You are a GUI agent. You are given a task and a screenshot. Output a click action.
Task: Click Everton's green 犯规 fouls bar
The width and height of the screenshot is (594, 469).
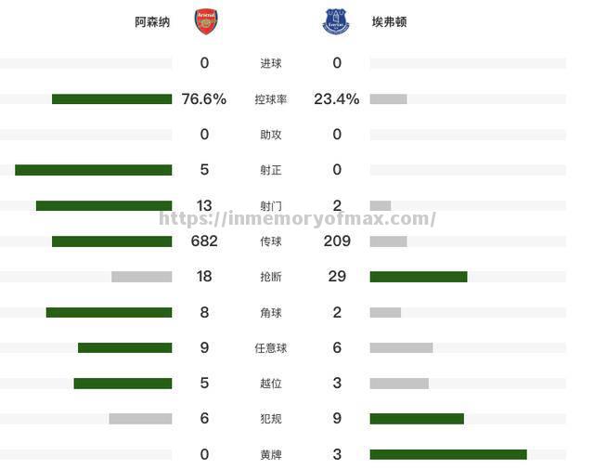coord(416,419)
